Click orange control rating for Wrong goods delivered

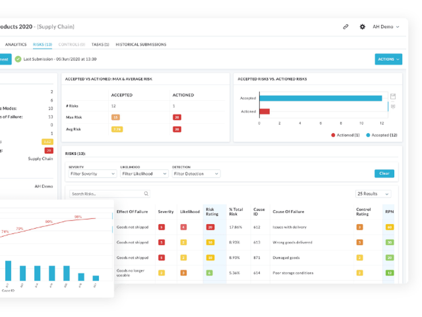point(360,242)
